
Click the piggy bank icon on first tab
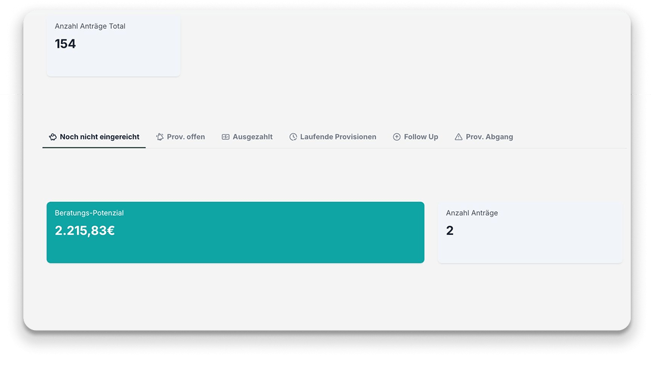pyautogui.click(x=53, y=137)
